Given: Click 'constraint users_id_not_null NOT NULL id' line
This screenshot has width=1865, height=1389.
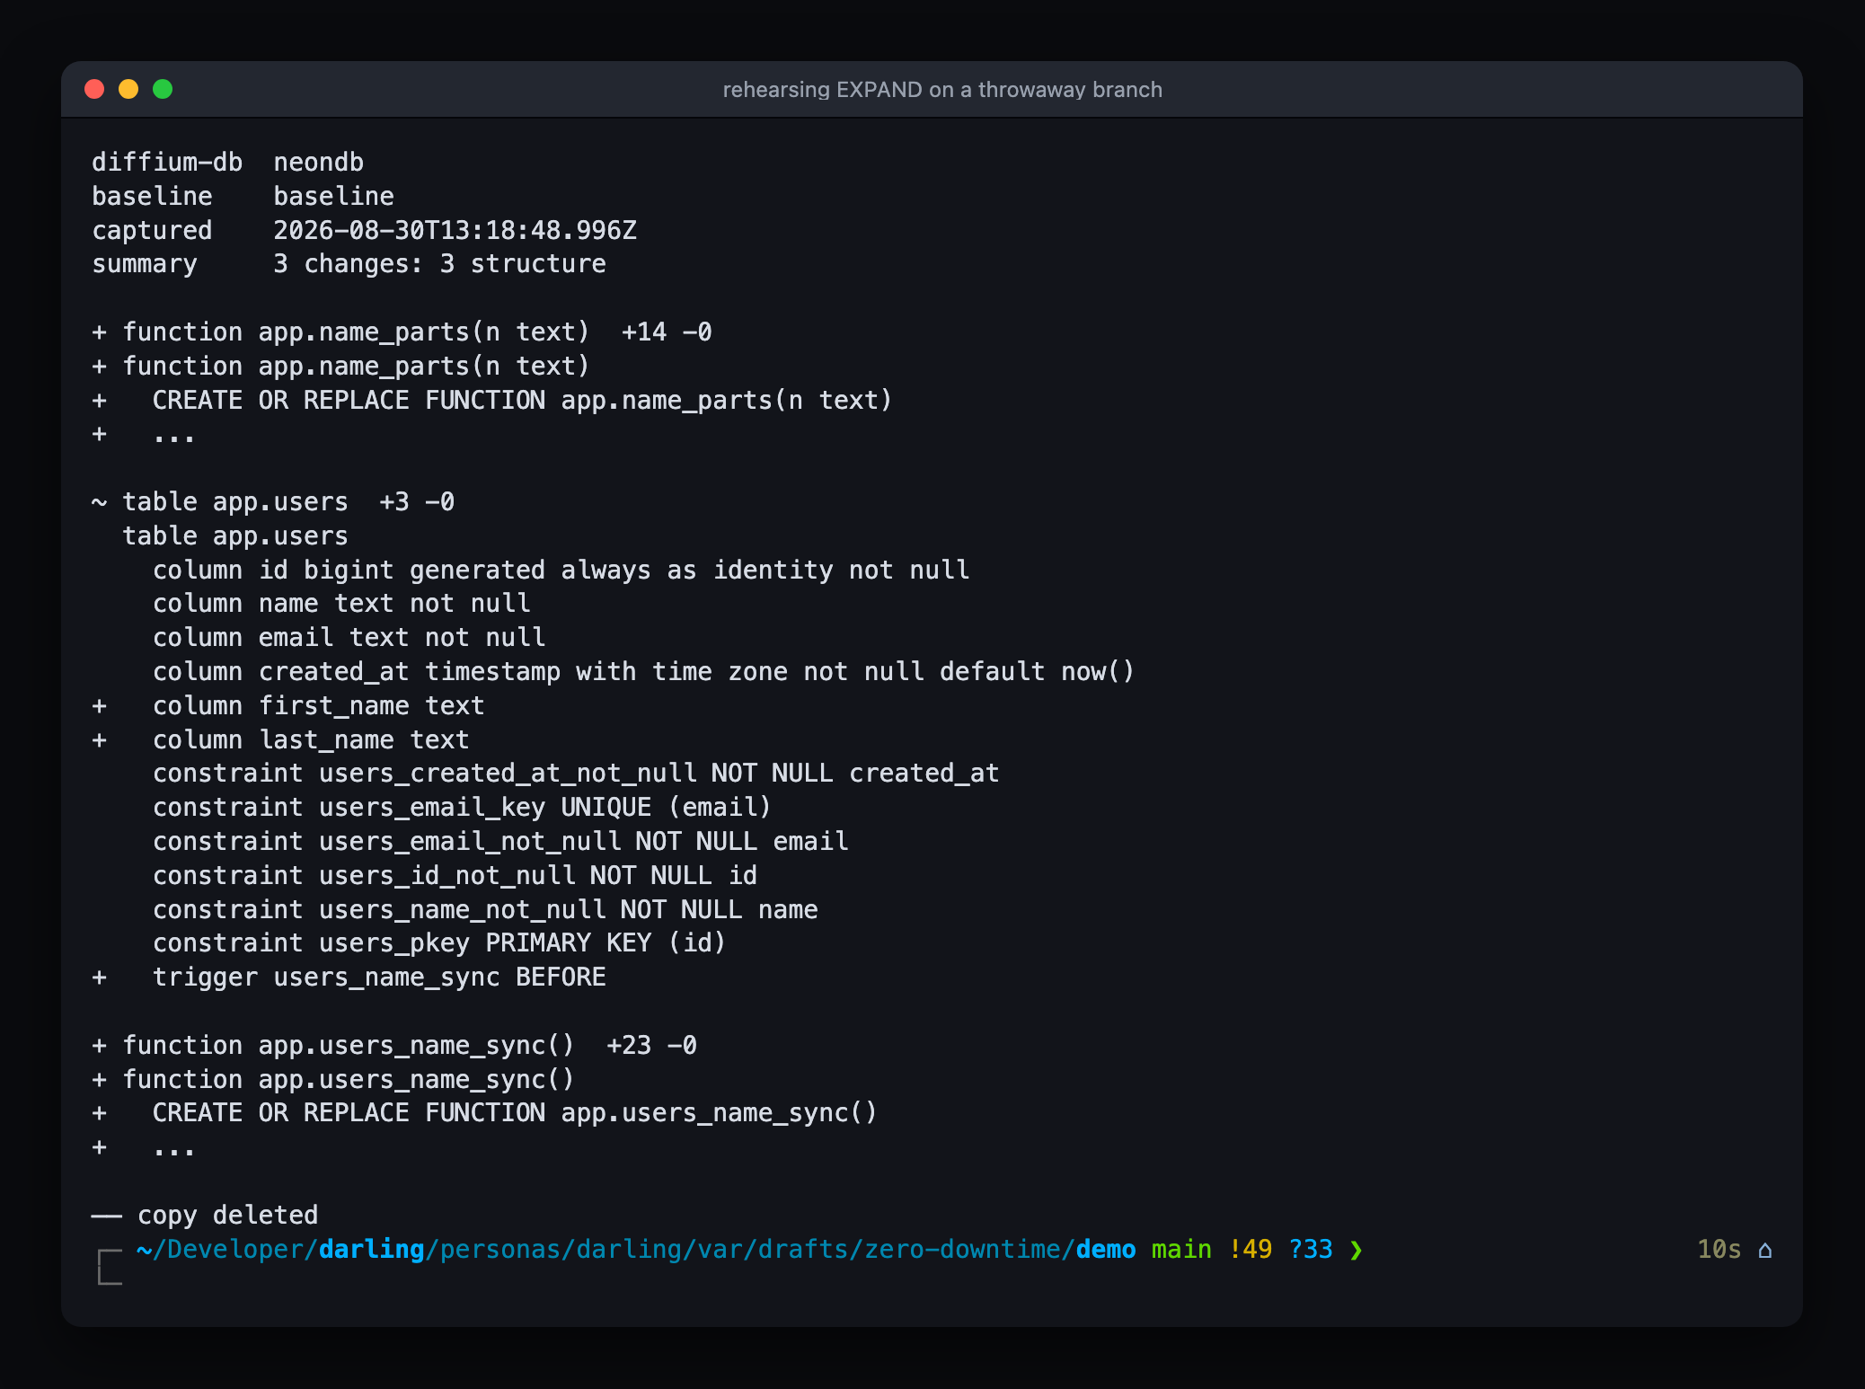Looking at the screenshot, I should tap(455, 876).
